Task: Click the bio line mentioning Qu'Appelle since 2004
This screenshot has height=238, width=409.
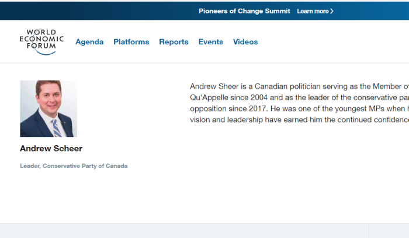Action: pos(299,97)
